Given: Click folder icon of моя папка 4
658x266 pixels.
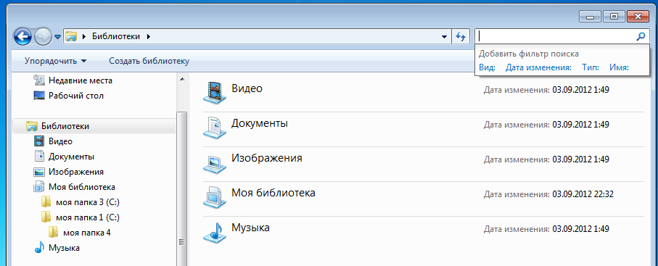Looking at the screenshot, I should click(53, 233).
